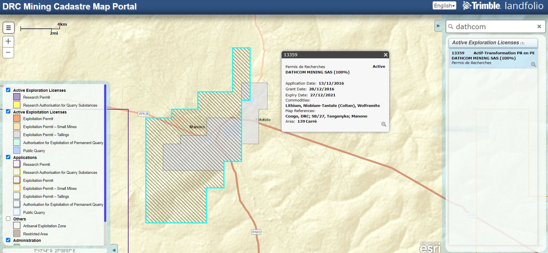Image resolution: width=548 pixels, height=253 pixels.
Task: Click filled Exploitation Permit – Small Mines swatch
Action: [x=17, y=126]
